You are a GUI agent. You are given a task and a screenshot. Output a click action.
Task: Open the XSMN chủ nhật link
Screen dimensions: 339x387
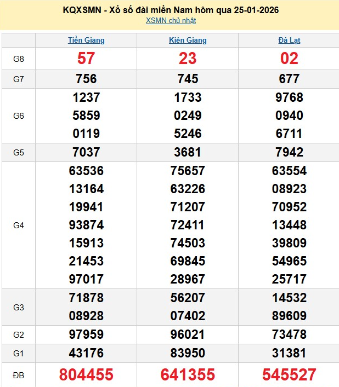[171, 21]
